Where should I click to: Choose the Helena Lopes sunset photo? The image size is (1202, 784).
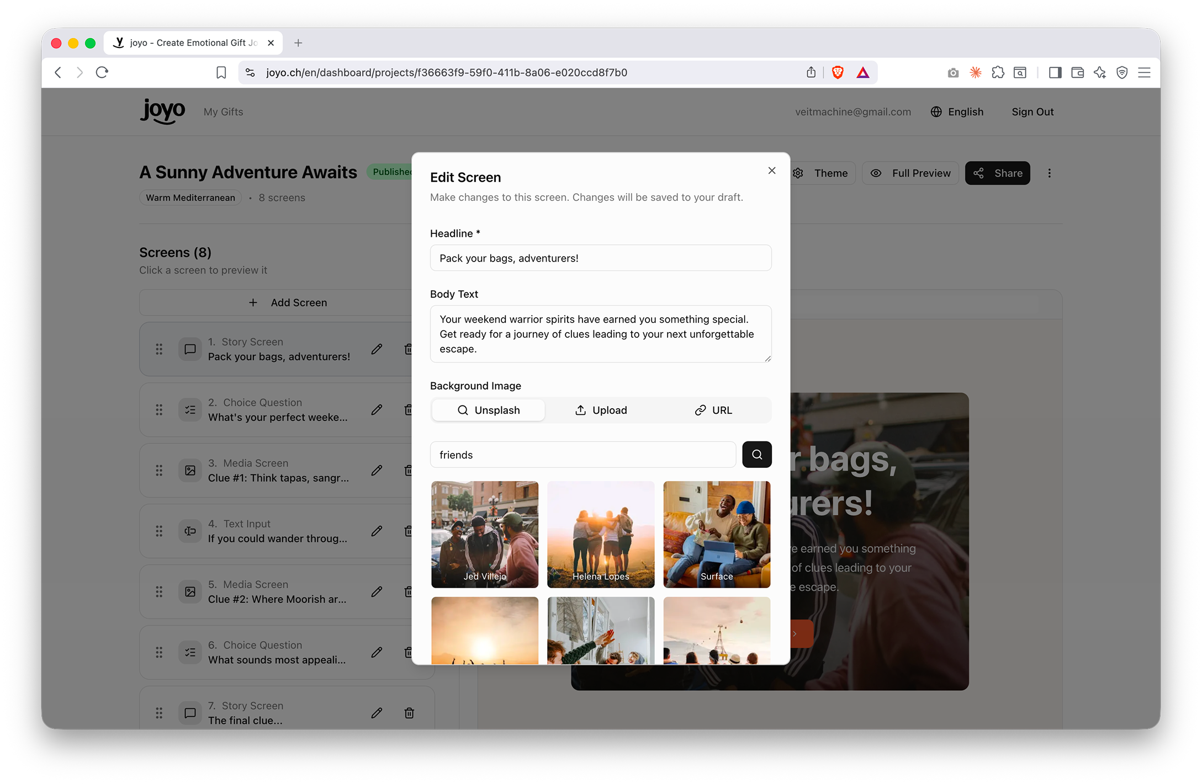pos(601,534)
